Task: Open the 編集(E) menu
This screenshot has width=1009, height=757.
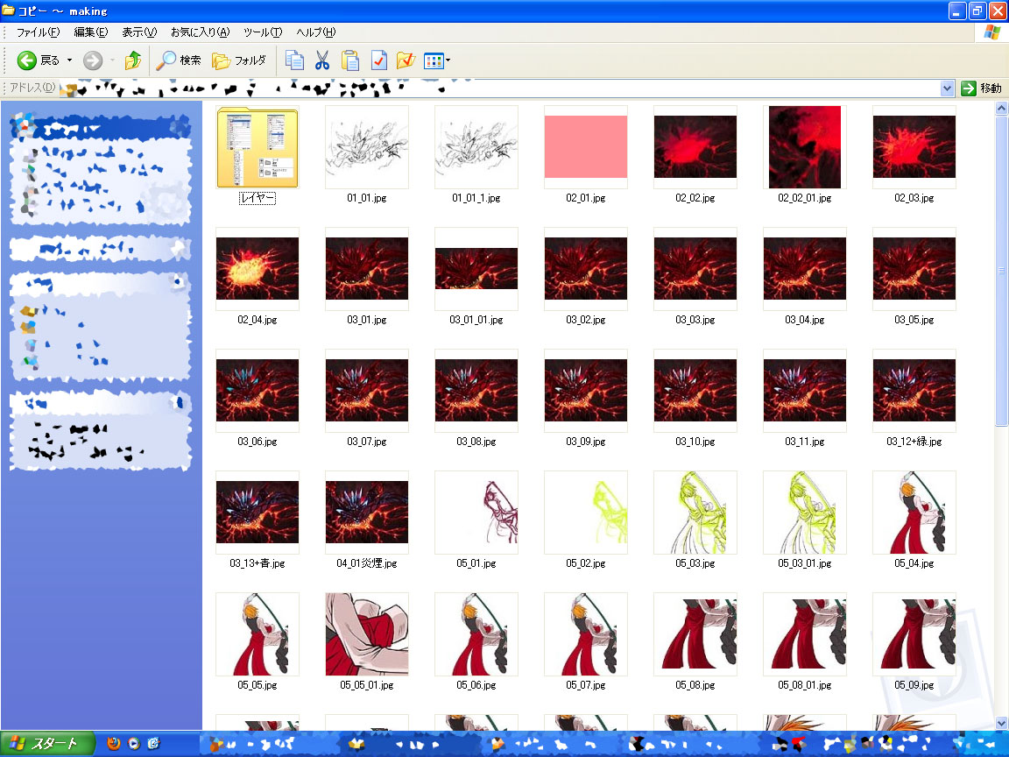Action: 91,32
